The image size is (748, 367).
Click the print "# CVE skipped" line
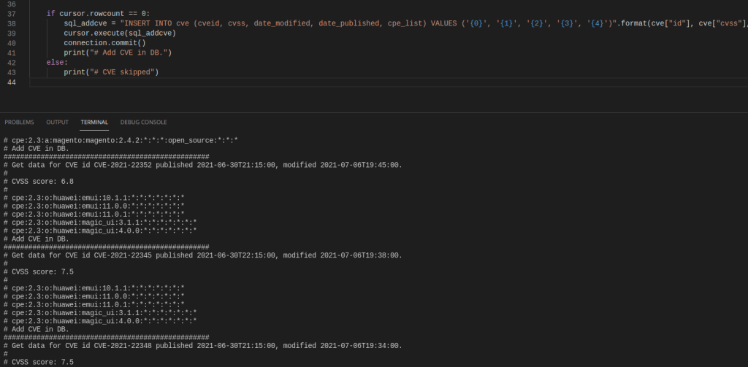pos(110,72)
